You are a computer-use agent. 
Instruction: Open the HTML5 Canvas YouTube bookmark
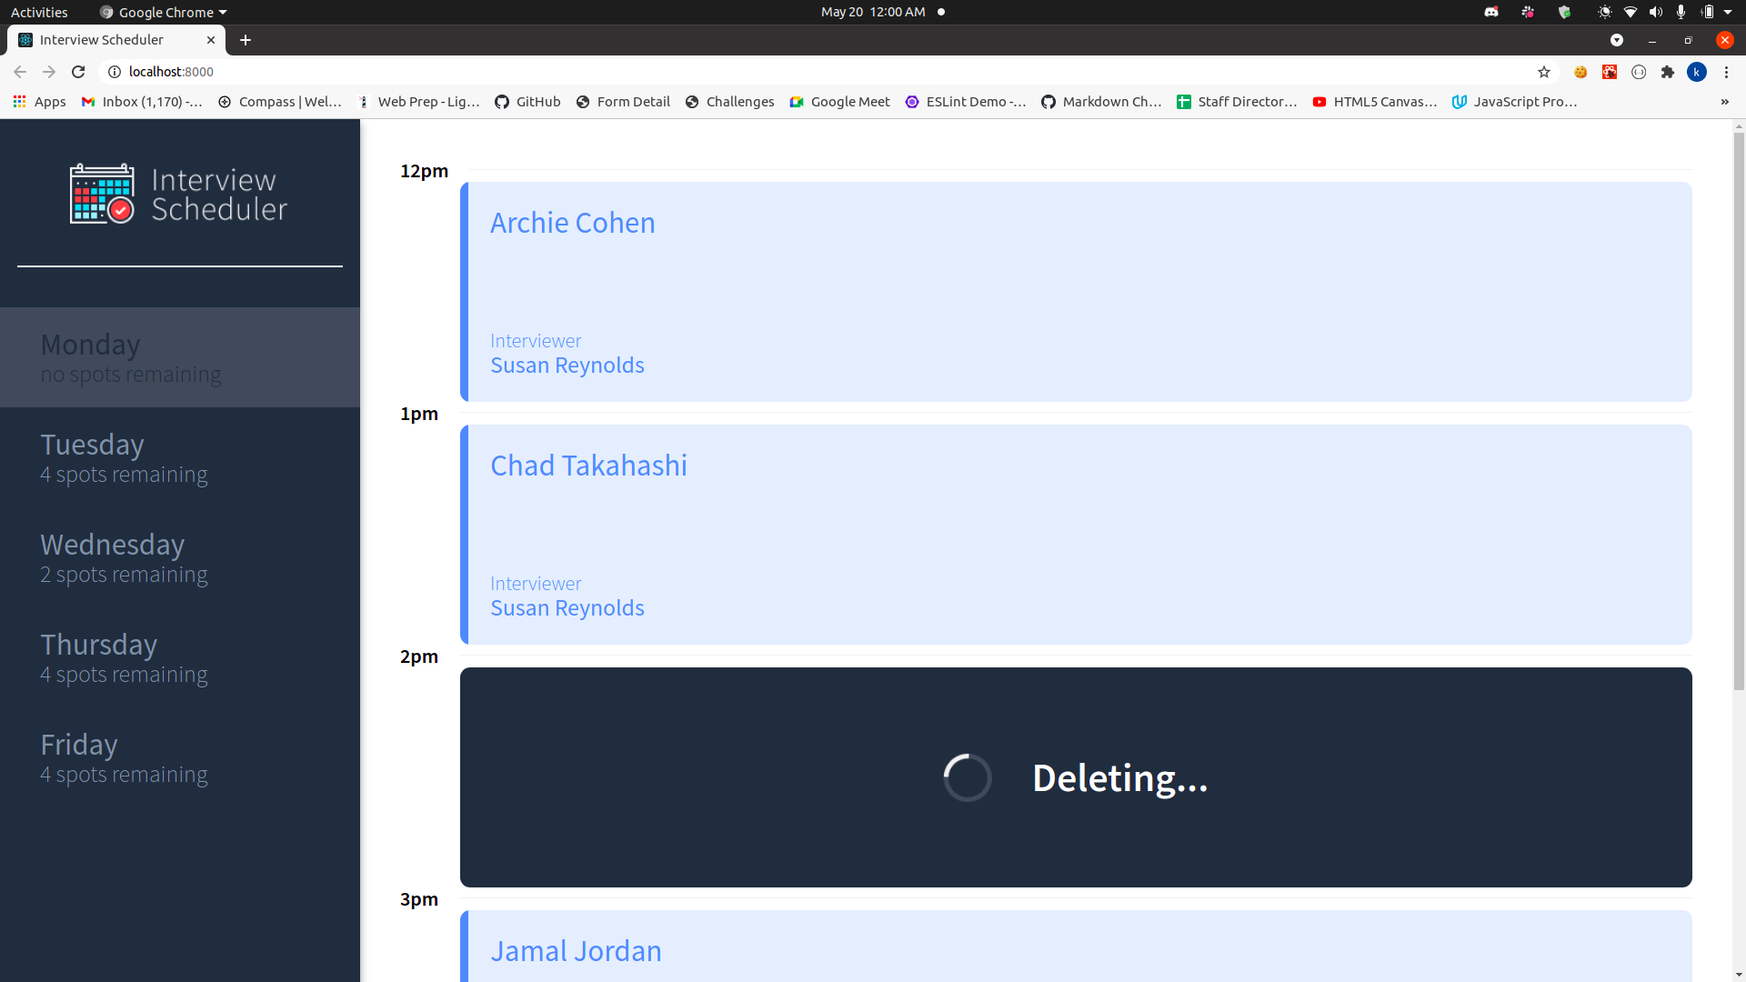tap(1374, 102)
